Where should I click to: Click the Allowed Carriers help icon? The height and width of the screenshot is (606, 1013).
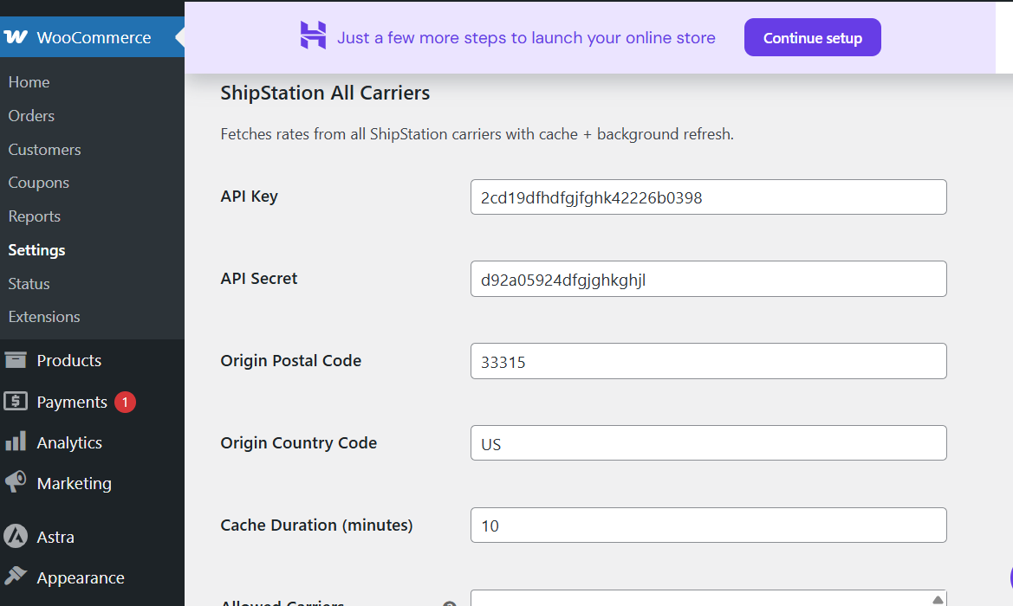tap(450, 604)
